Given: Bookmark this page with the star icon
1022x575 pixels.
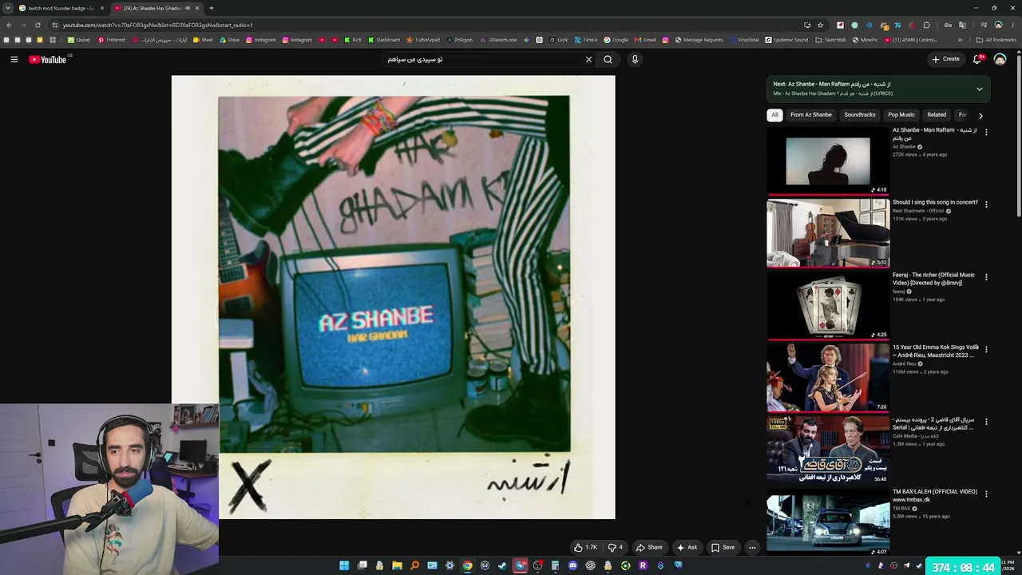Looking at the screenshot, I should pyautogui.click(x=820, y=25).
